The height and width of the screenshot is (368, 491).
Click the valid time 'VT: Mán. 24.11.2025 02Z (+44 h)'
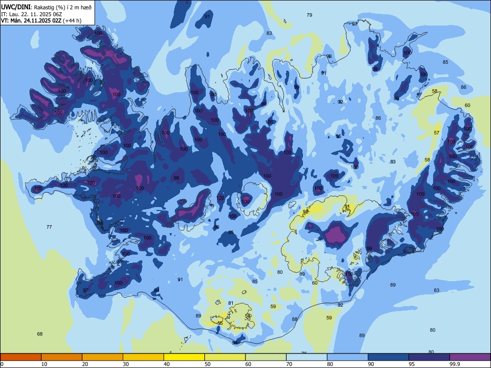[41, 21]
